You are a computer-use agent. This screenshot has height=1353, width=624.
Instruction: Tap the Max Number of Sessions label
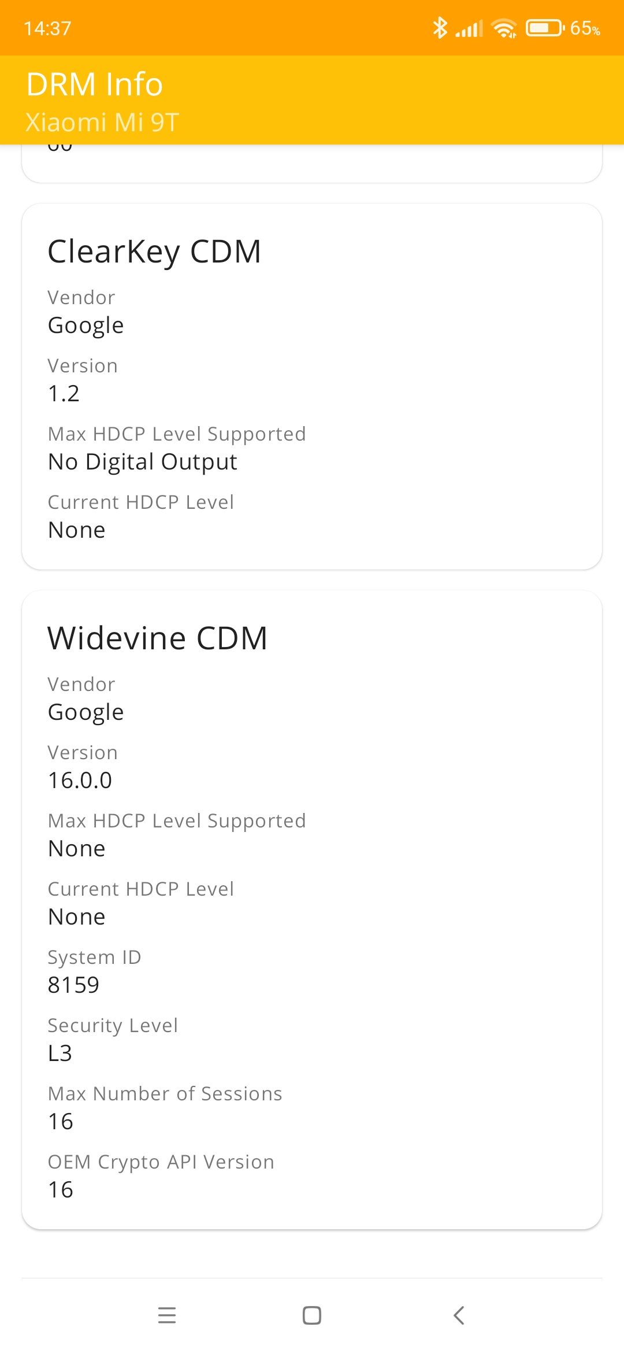[165, 1093]
